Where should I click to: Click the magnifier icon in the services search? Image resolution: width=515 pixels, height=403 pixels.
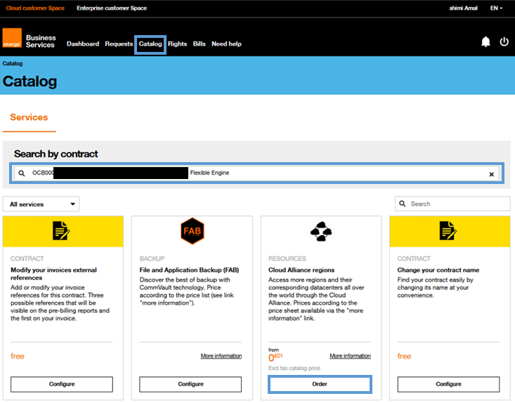pos(403,204)
